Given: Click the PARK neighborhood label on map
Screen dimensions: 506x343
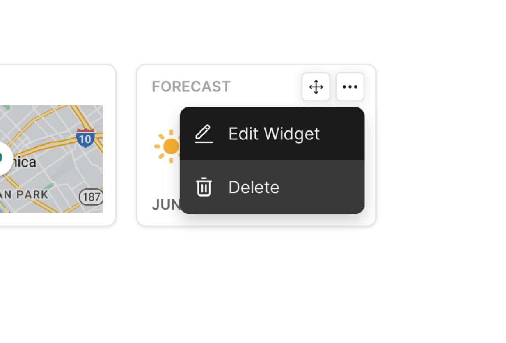Looking at the screenshot, I should click(32, 194).
